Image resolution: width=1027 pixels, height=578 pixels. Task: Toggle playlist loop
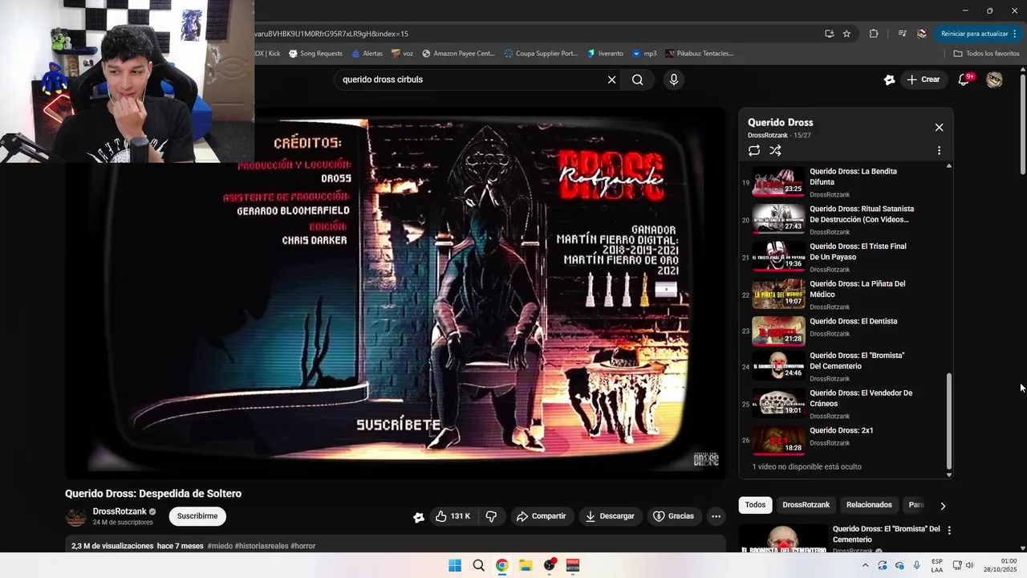754,150
